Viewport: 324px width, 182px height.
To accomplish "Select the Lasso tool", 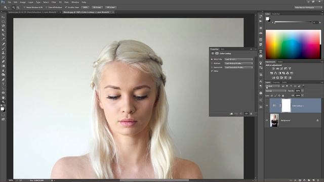I will pyautogui.click(x=3, y=26).
